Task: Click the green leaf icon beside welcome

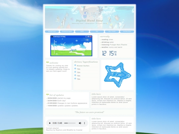Action: pyautogui.click(x=47, y=62)
